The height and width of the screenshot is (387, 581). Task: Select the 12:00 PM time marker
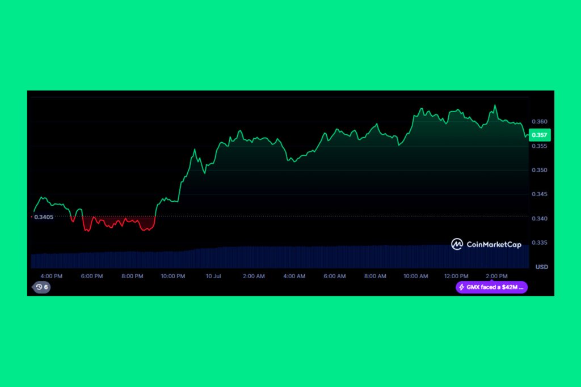click(x=456, y=276)
